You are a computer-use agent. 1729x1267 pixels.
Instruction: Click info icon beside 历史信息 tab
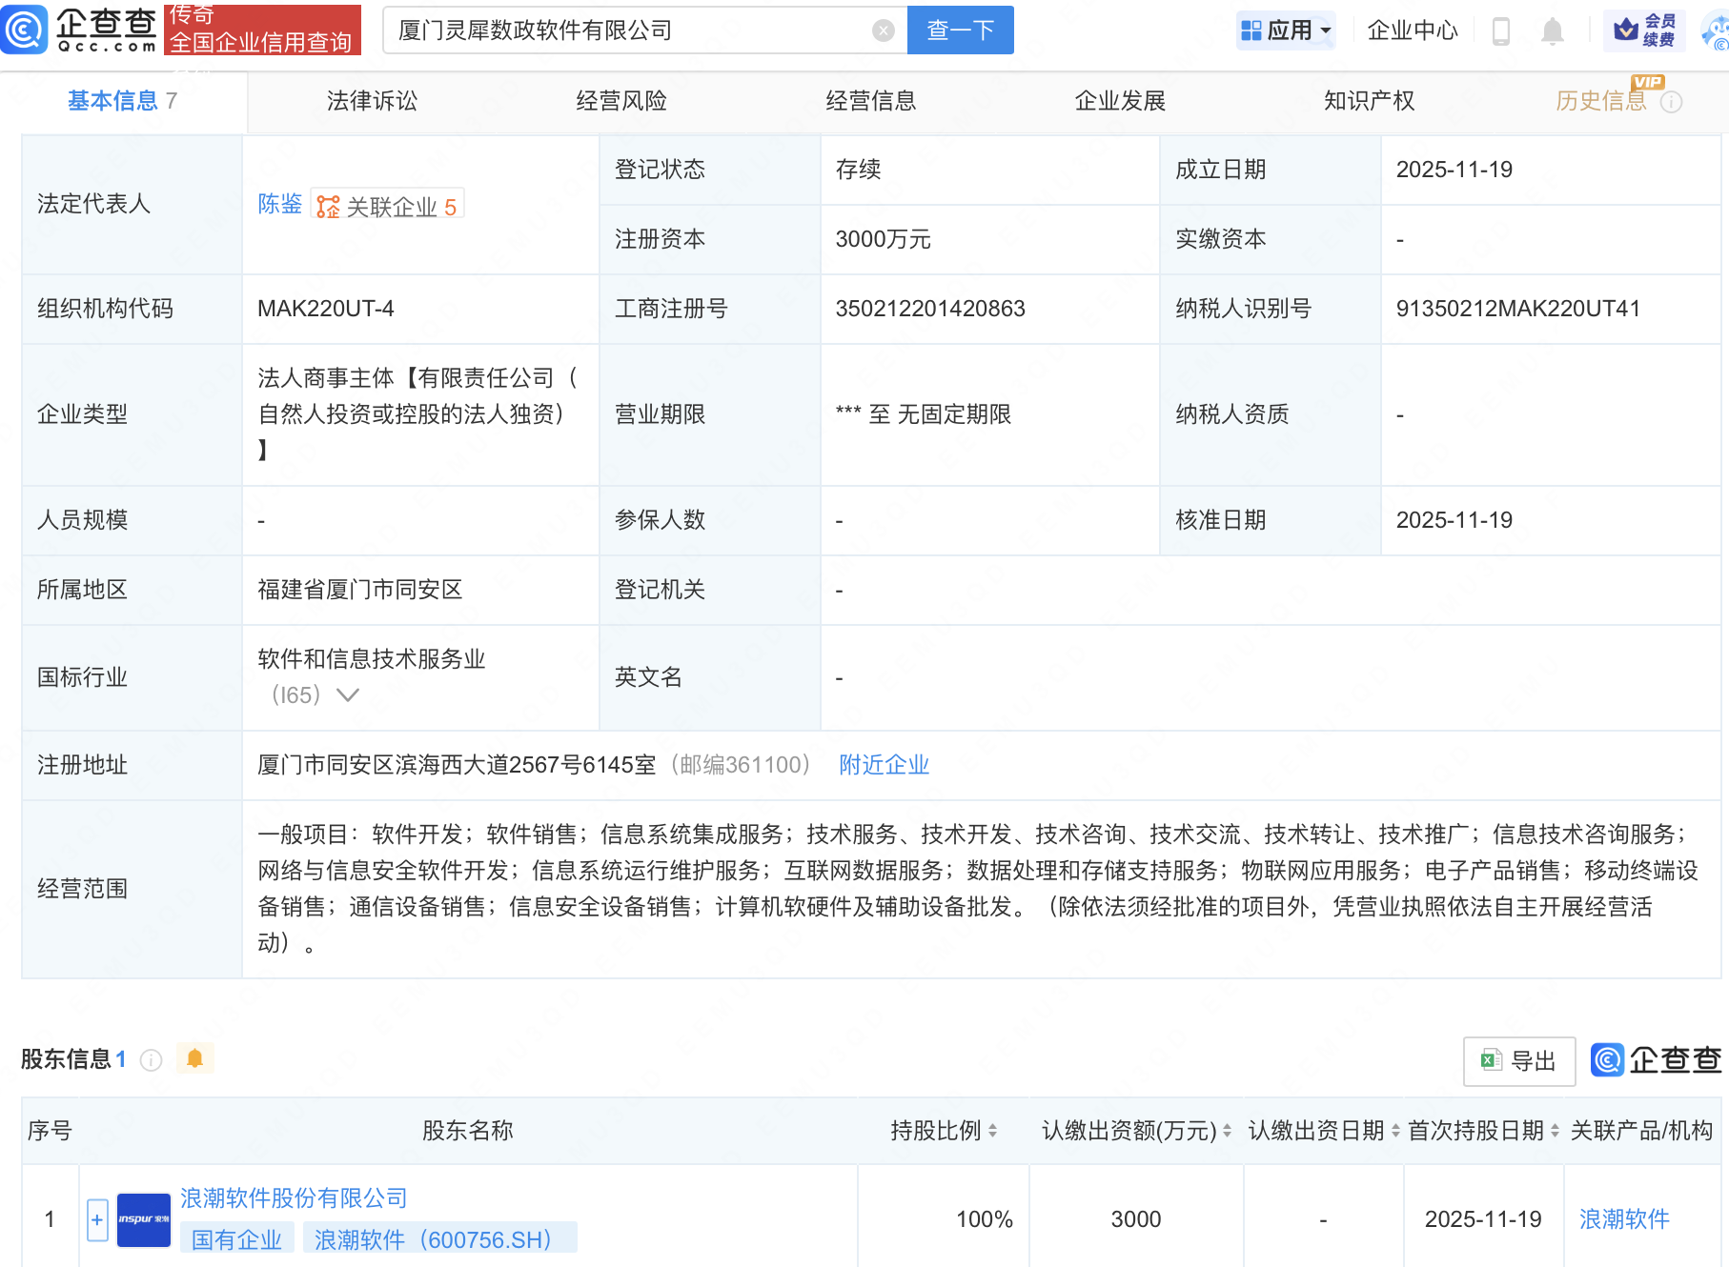1671,102
